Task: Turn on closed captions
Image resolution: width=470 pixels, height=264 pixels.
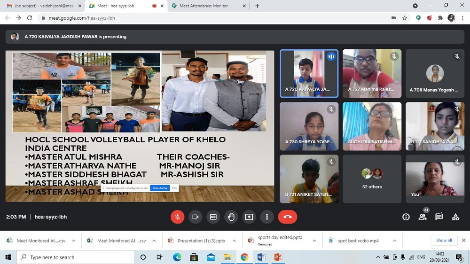Action: [x=213, y=217]
